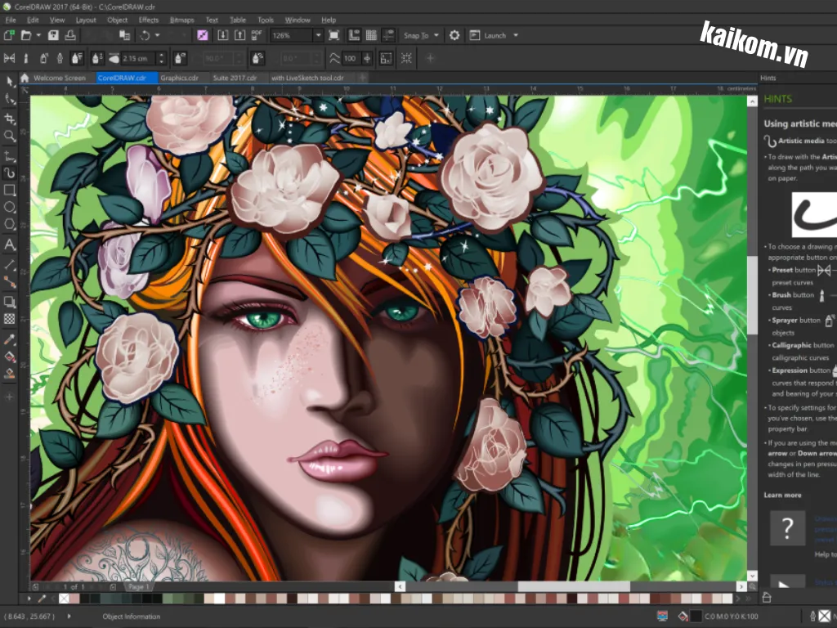Screen dimensions: 837x628
Task: Select the Rectangle tool
Action: pyautogui.click(x=10, y=191)
